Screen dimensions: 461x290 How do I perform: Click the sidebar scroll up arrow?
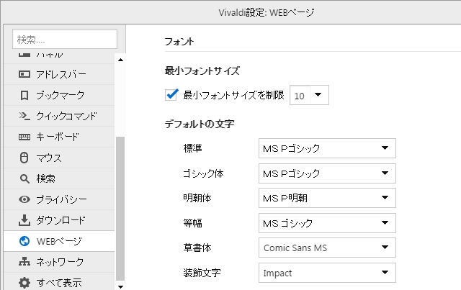click(x=120, y=60)
